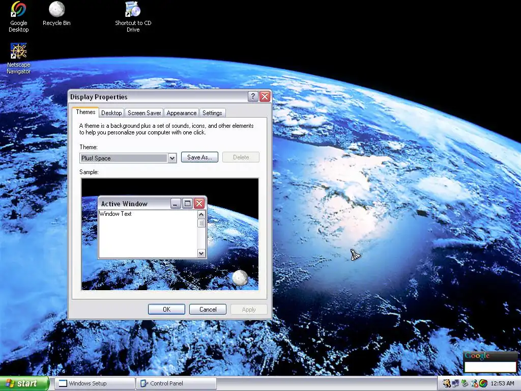Open the Appearance tab
Image resolution: width=521 pixels, height=391 pixels.
182,113
